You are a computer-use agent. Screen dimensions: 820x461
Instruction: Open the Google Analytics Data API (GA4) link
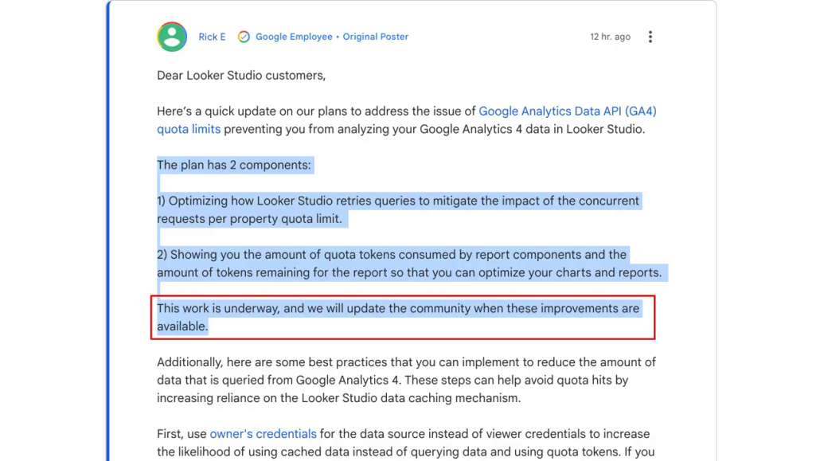pyautogui.click(x=567, y=111)
